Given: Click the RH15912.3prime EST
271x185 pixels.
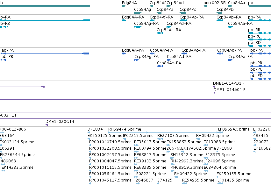Looking at the screenshot, I should 172,158.
